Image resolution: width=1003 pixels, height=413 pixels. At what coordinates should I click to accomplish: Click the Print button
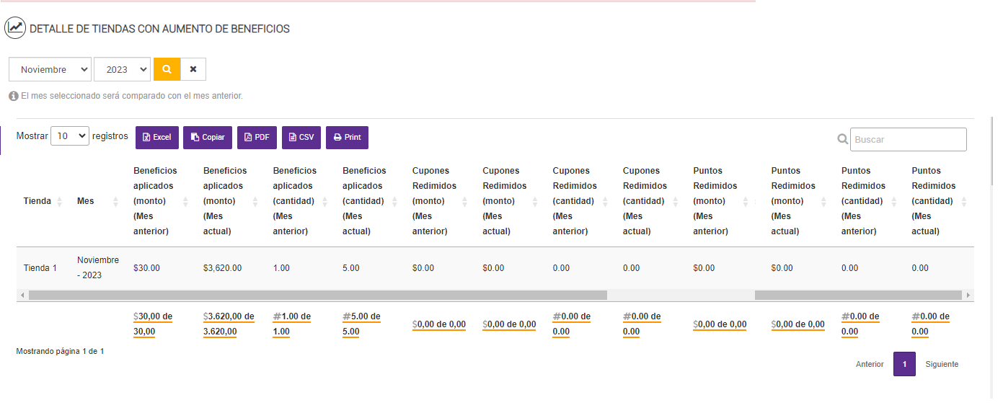(x=347, y=138)
